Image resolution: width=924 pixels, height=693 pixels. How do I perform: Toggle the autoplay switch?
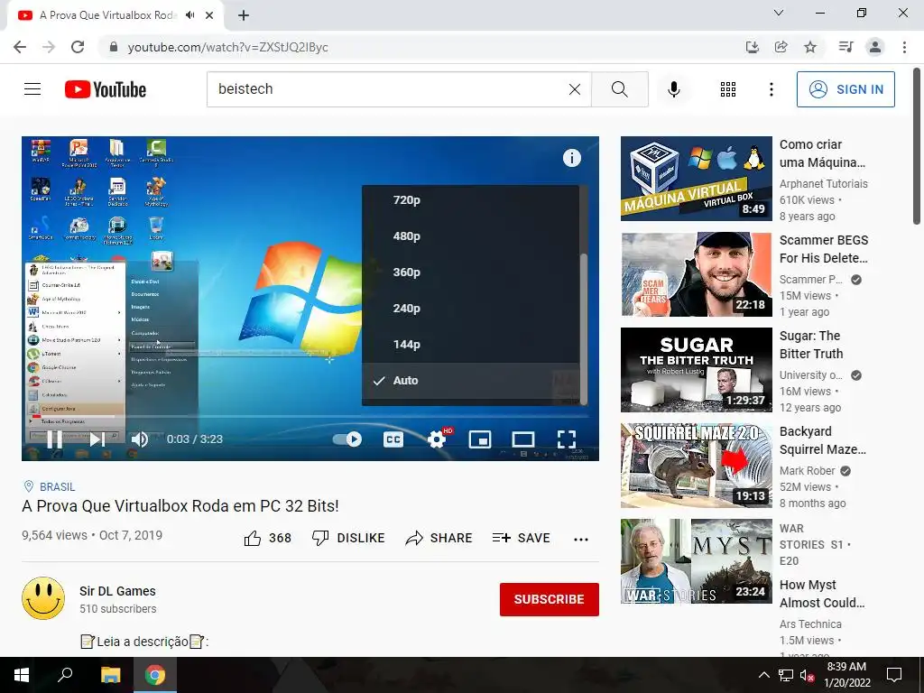(347, 439)
